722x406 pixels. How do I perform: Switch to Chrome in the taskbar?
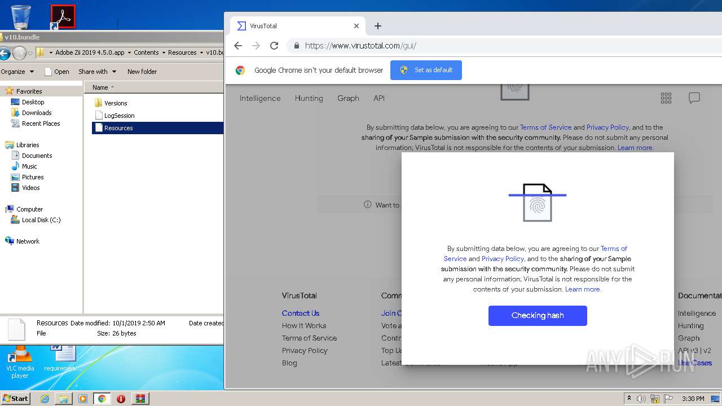point(102,399)
